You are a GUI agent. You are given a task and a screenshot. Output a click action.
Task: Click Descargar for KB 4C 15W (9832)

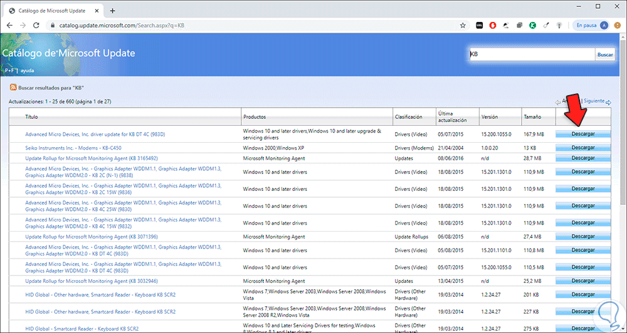(x=583, y=223)
